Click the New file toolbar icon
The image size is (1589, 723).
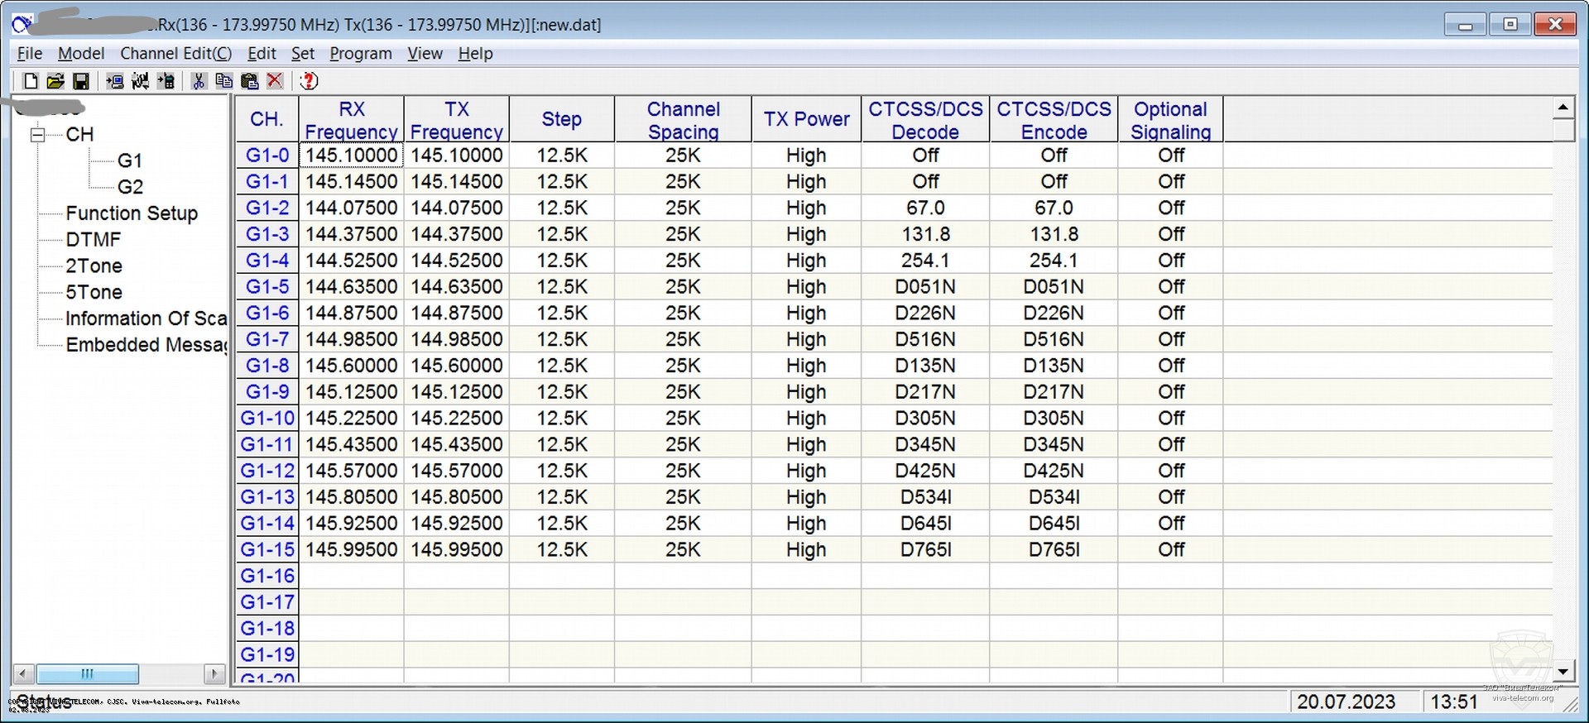coord(31,81)
